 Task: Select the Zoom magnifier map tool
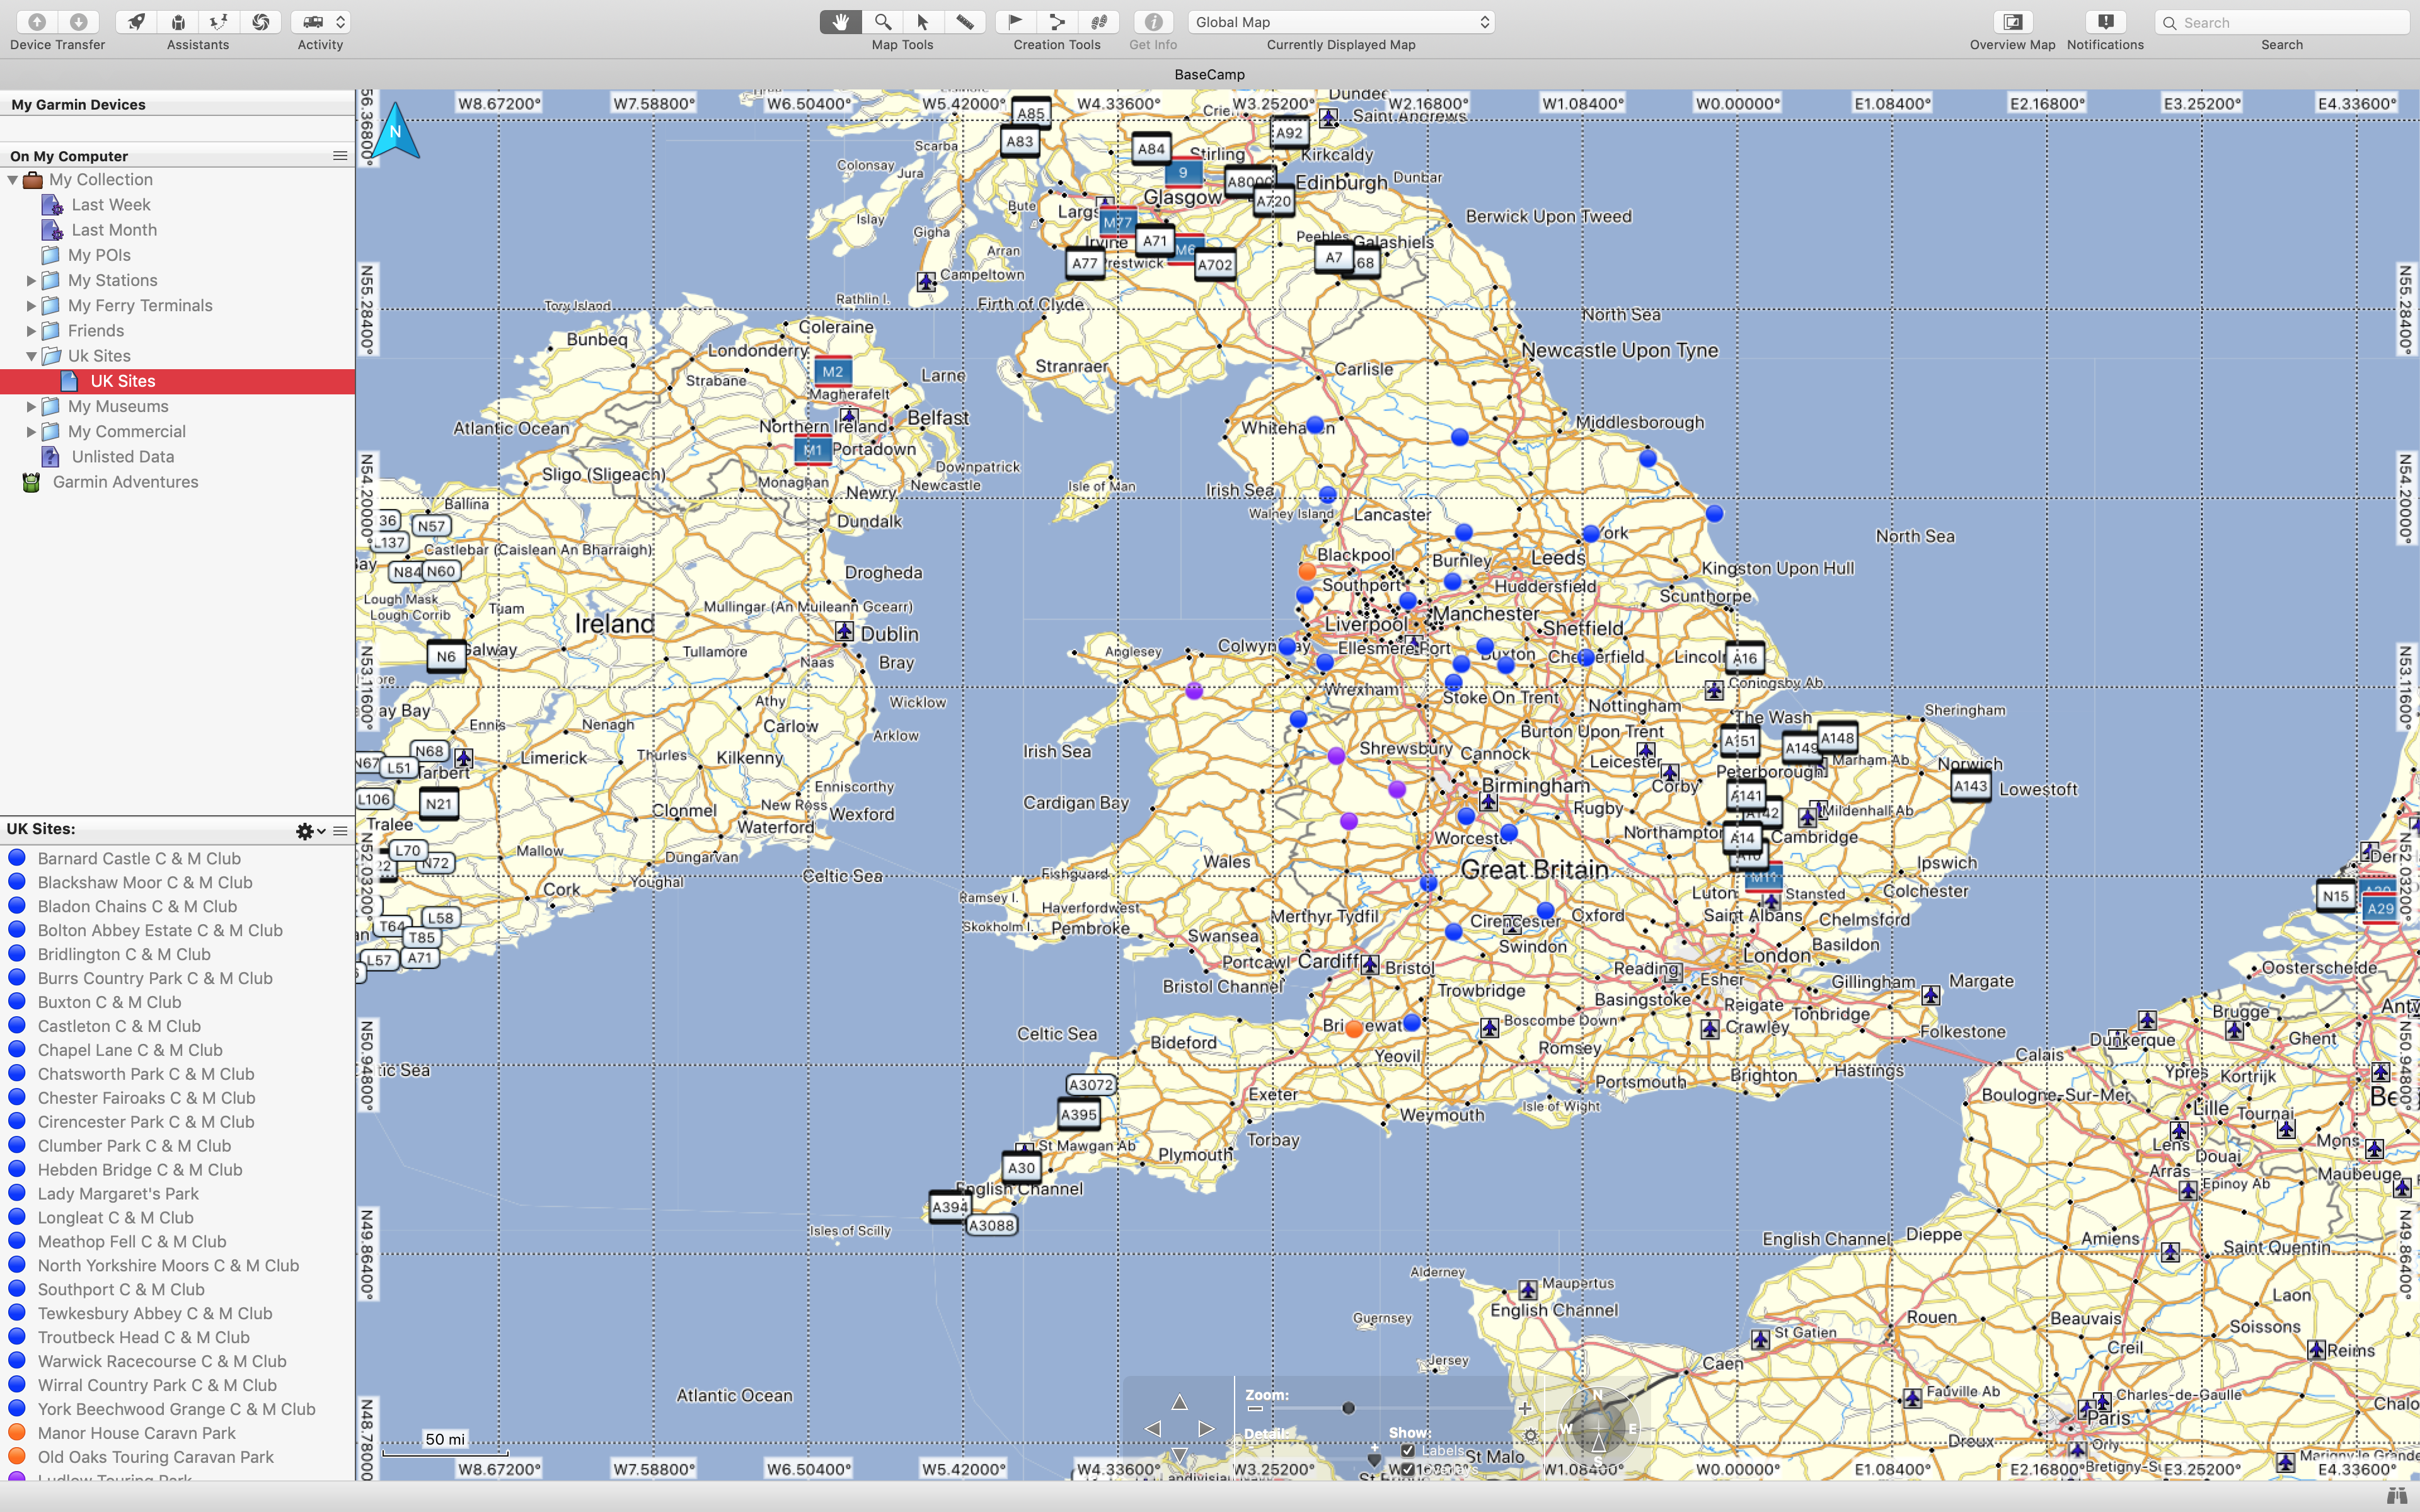point(882,21)
